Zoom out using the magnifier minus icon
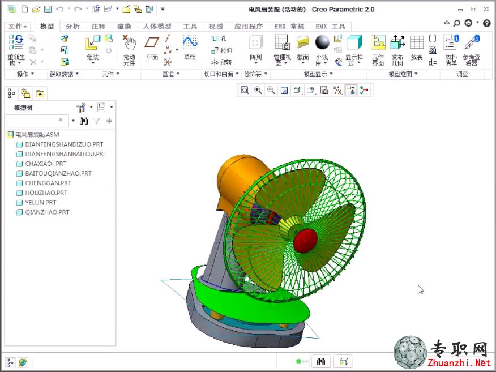This screenshot has width=496, height=372. pos(271,91)
